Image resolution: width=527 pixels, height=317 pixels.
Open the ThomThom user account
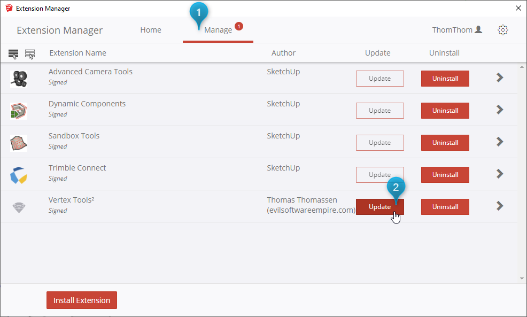click(457, 30)
